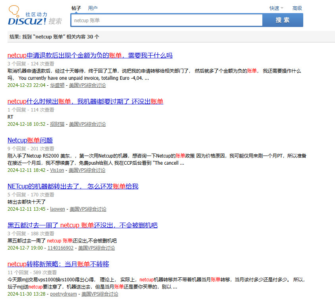Open post Netcup账单问题

point(30,140)
